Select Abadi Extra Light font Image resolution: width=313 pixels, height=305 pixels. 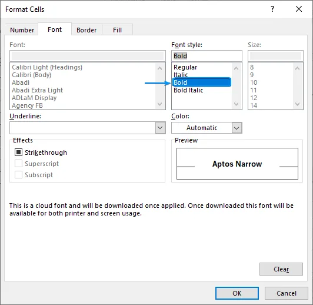[x=37, y=90]
